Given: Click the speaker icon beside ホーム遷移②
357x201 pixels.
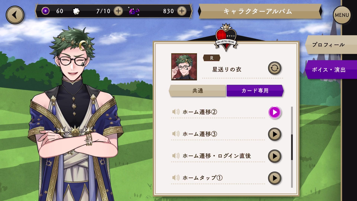Looking at the screenshot, I should pyautogui.click(x=176, y=112).
